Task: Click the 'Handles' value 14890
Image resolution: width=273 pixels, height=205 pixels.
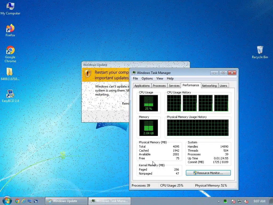Action: tap(224, 147)
